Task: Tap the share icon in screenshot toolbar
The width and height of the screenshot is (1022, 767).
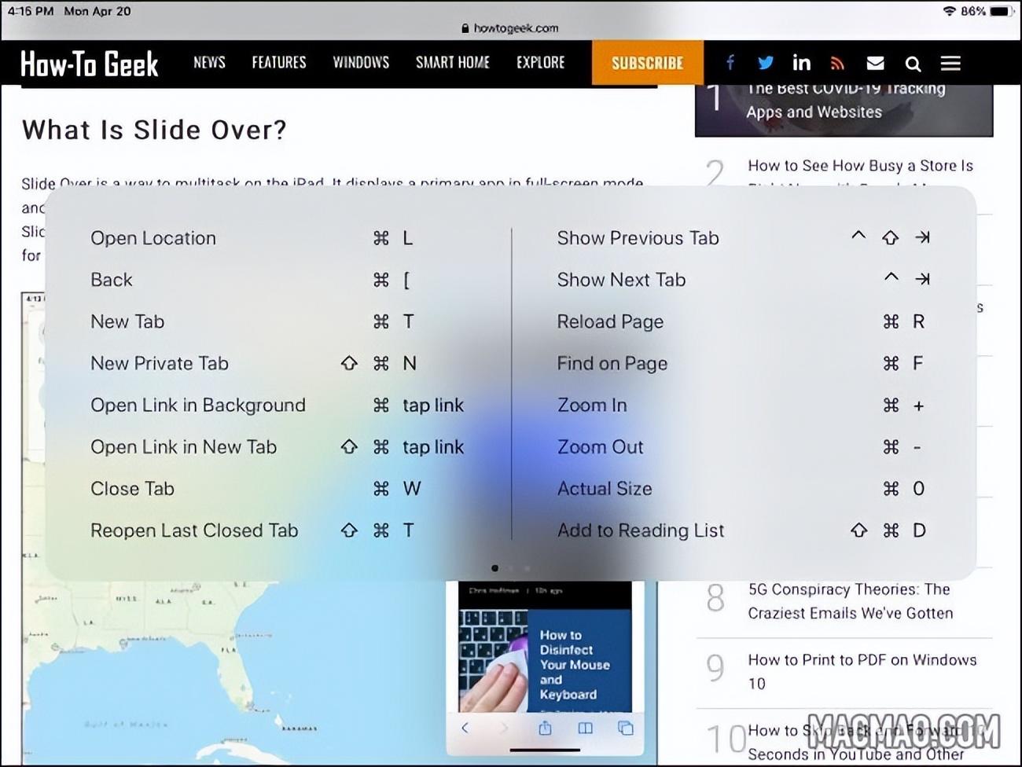Action: (545, 728)
